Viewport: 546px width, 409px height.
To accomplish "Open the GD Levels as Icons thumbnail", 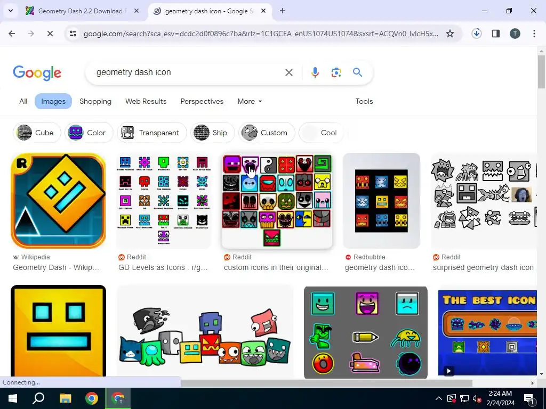I will 164,201.
